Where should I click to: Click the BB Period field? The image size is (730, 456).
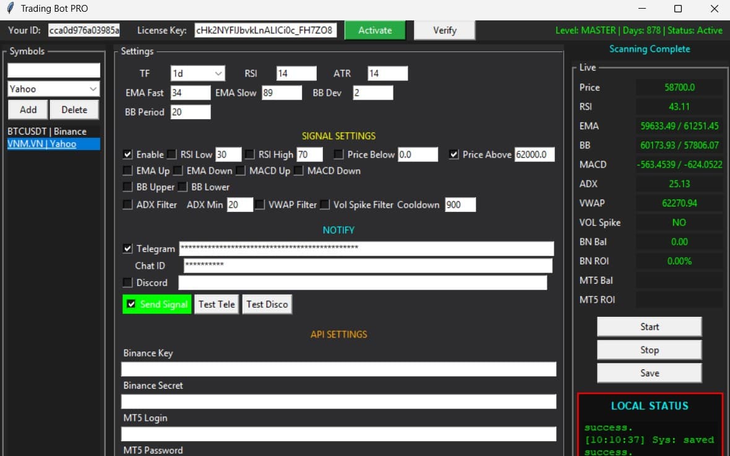(x=191, y=112)
